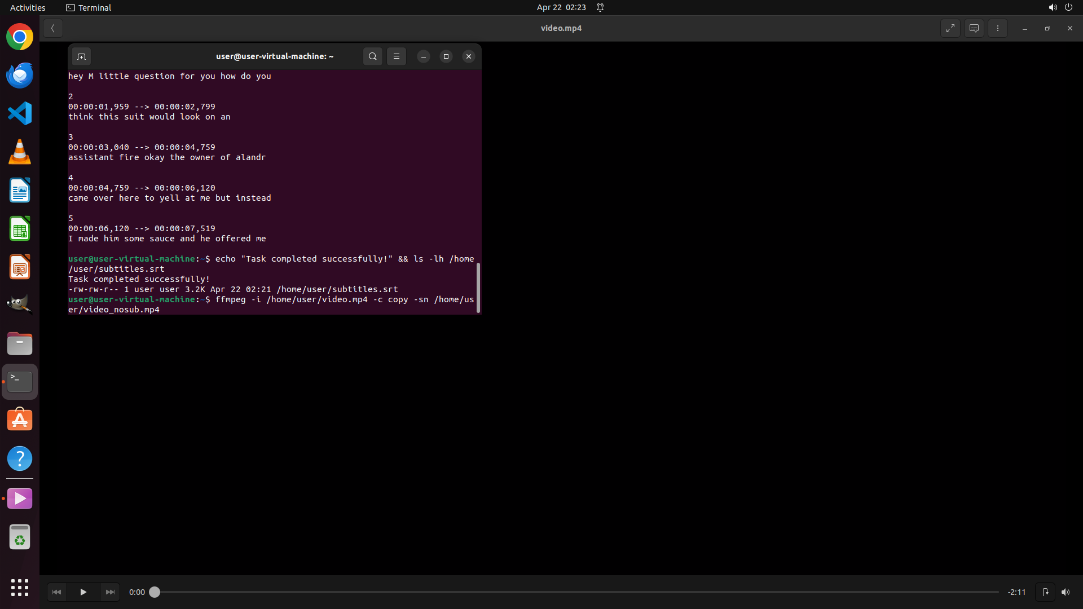The height and width of the screenshot is (609, 1083).
Task: Open Activities overview
Action: [x=28, y=7]
